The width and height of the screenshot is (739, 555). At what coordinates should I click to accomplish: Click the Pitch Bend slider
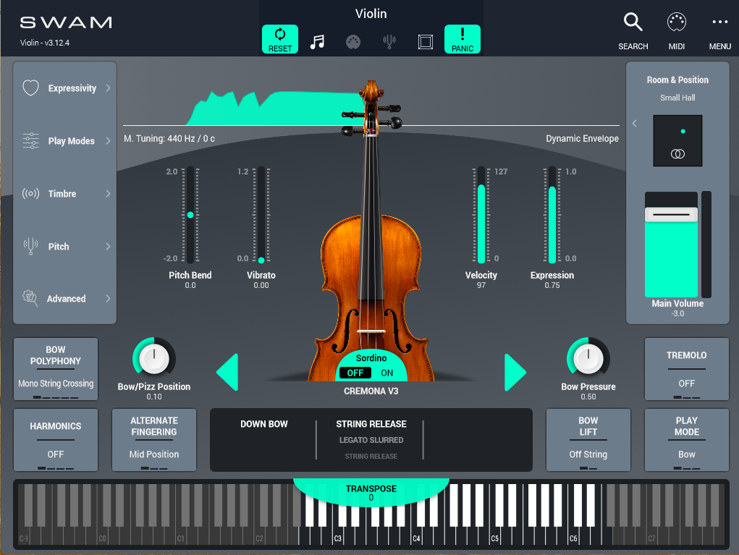click(x=190, y=215)
